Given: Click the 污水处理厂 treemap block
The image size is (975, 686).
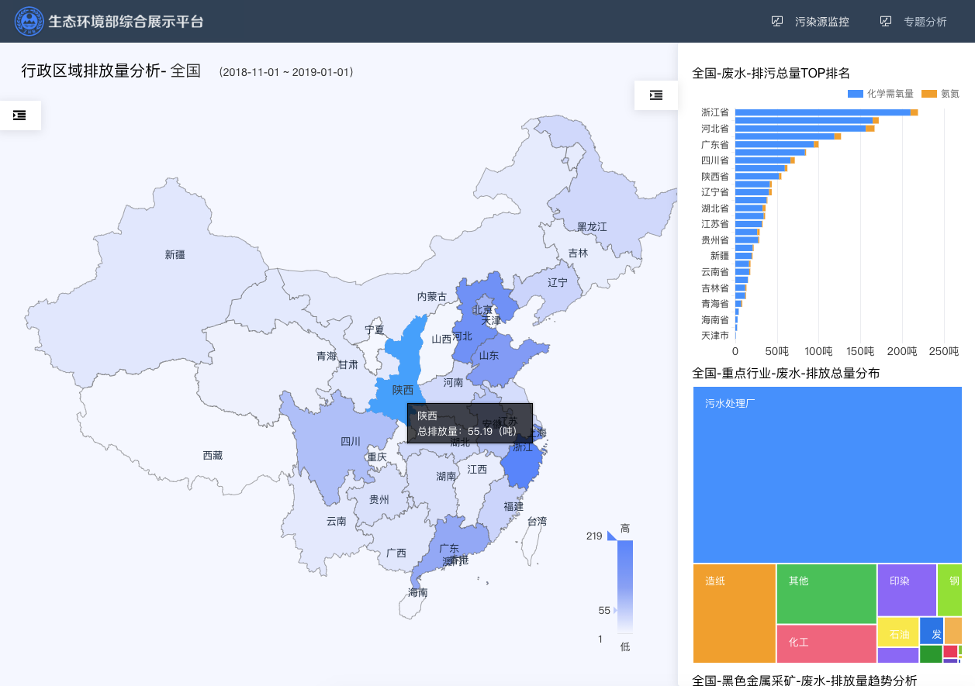Looking at the screenshot, I should (x=828, y=474).
